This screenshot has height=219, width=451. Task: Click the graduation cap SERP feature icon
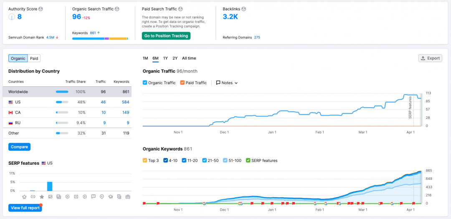111,196
